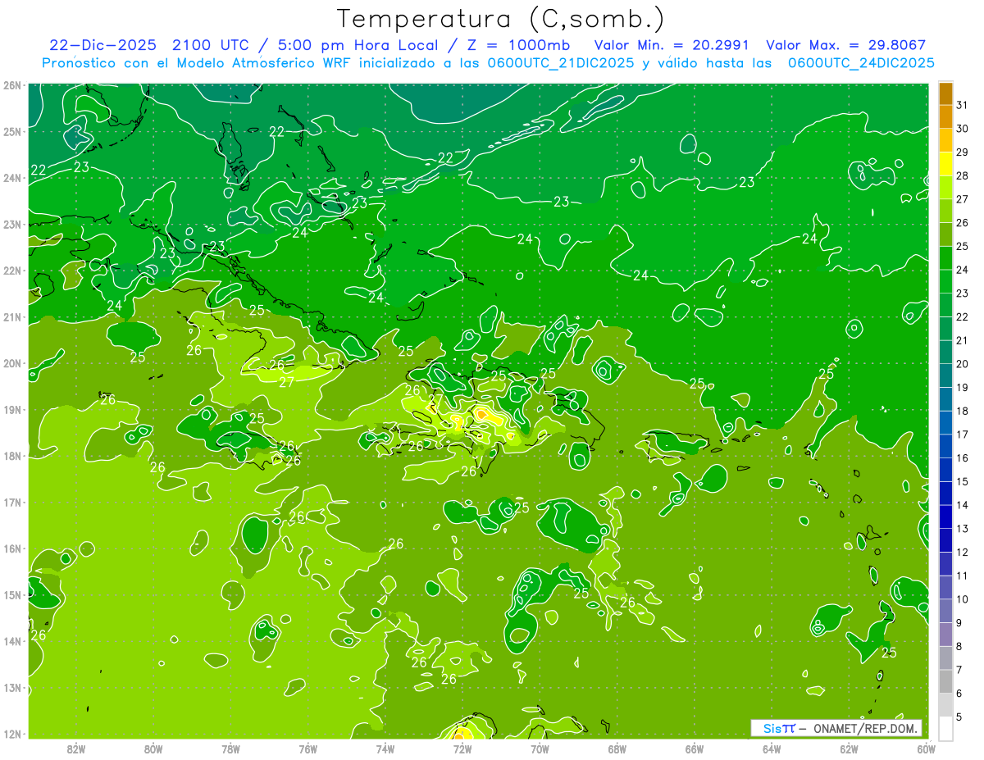Click the '60W' longitude axis label

[926, 749]
